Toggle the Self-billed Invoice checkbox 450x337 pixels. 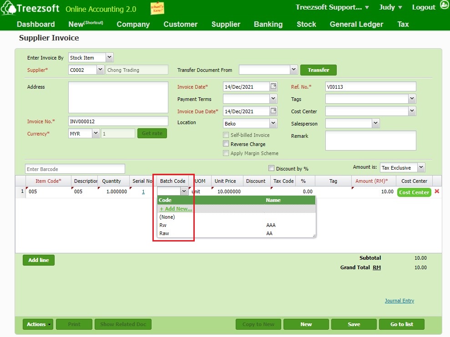(x=226, y=135)
